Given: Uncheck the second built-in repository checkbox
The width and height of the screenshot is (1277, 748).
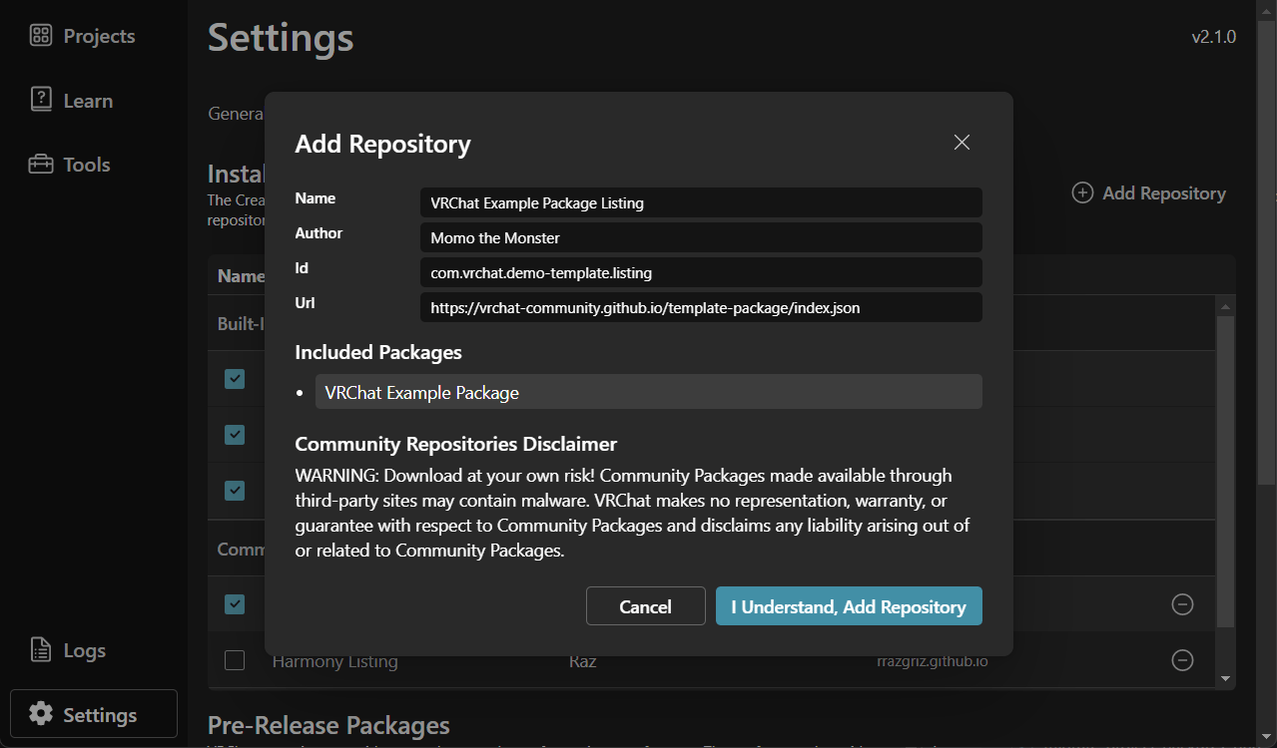Looking at the screenshot, I should pyautogui.click(x=235, y=435).
